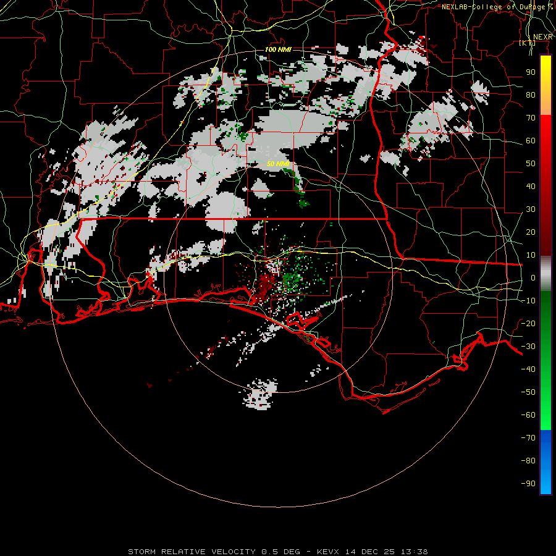
Task: Click the gray zero band of the color bar
Action: (545, 274)
